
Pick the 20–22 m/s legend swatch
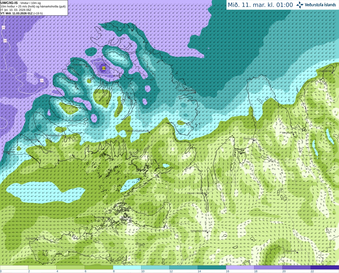[297, 267]
